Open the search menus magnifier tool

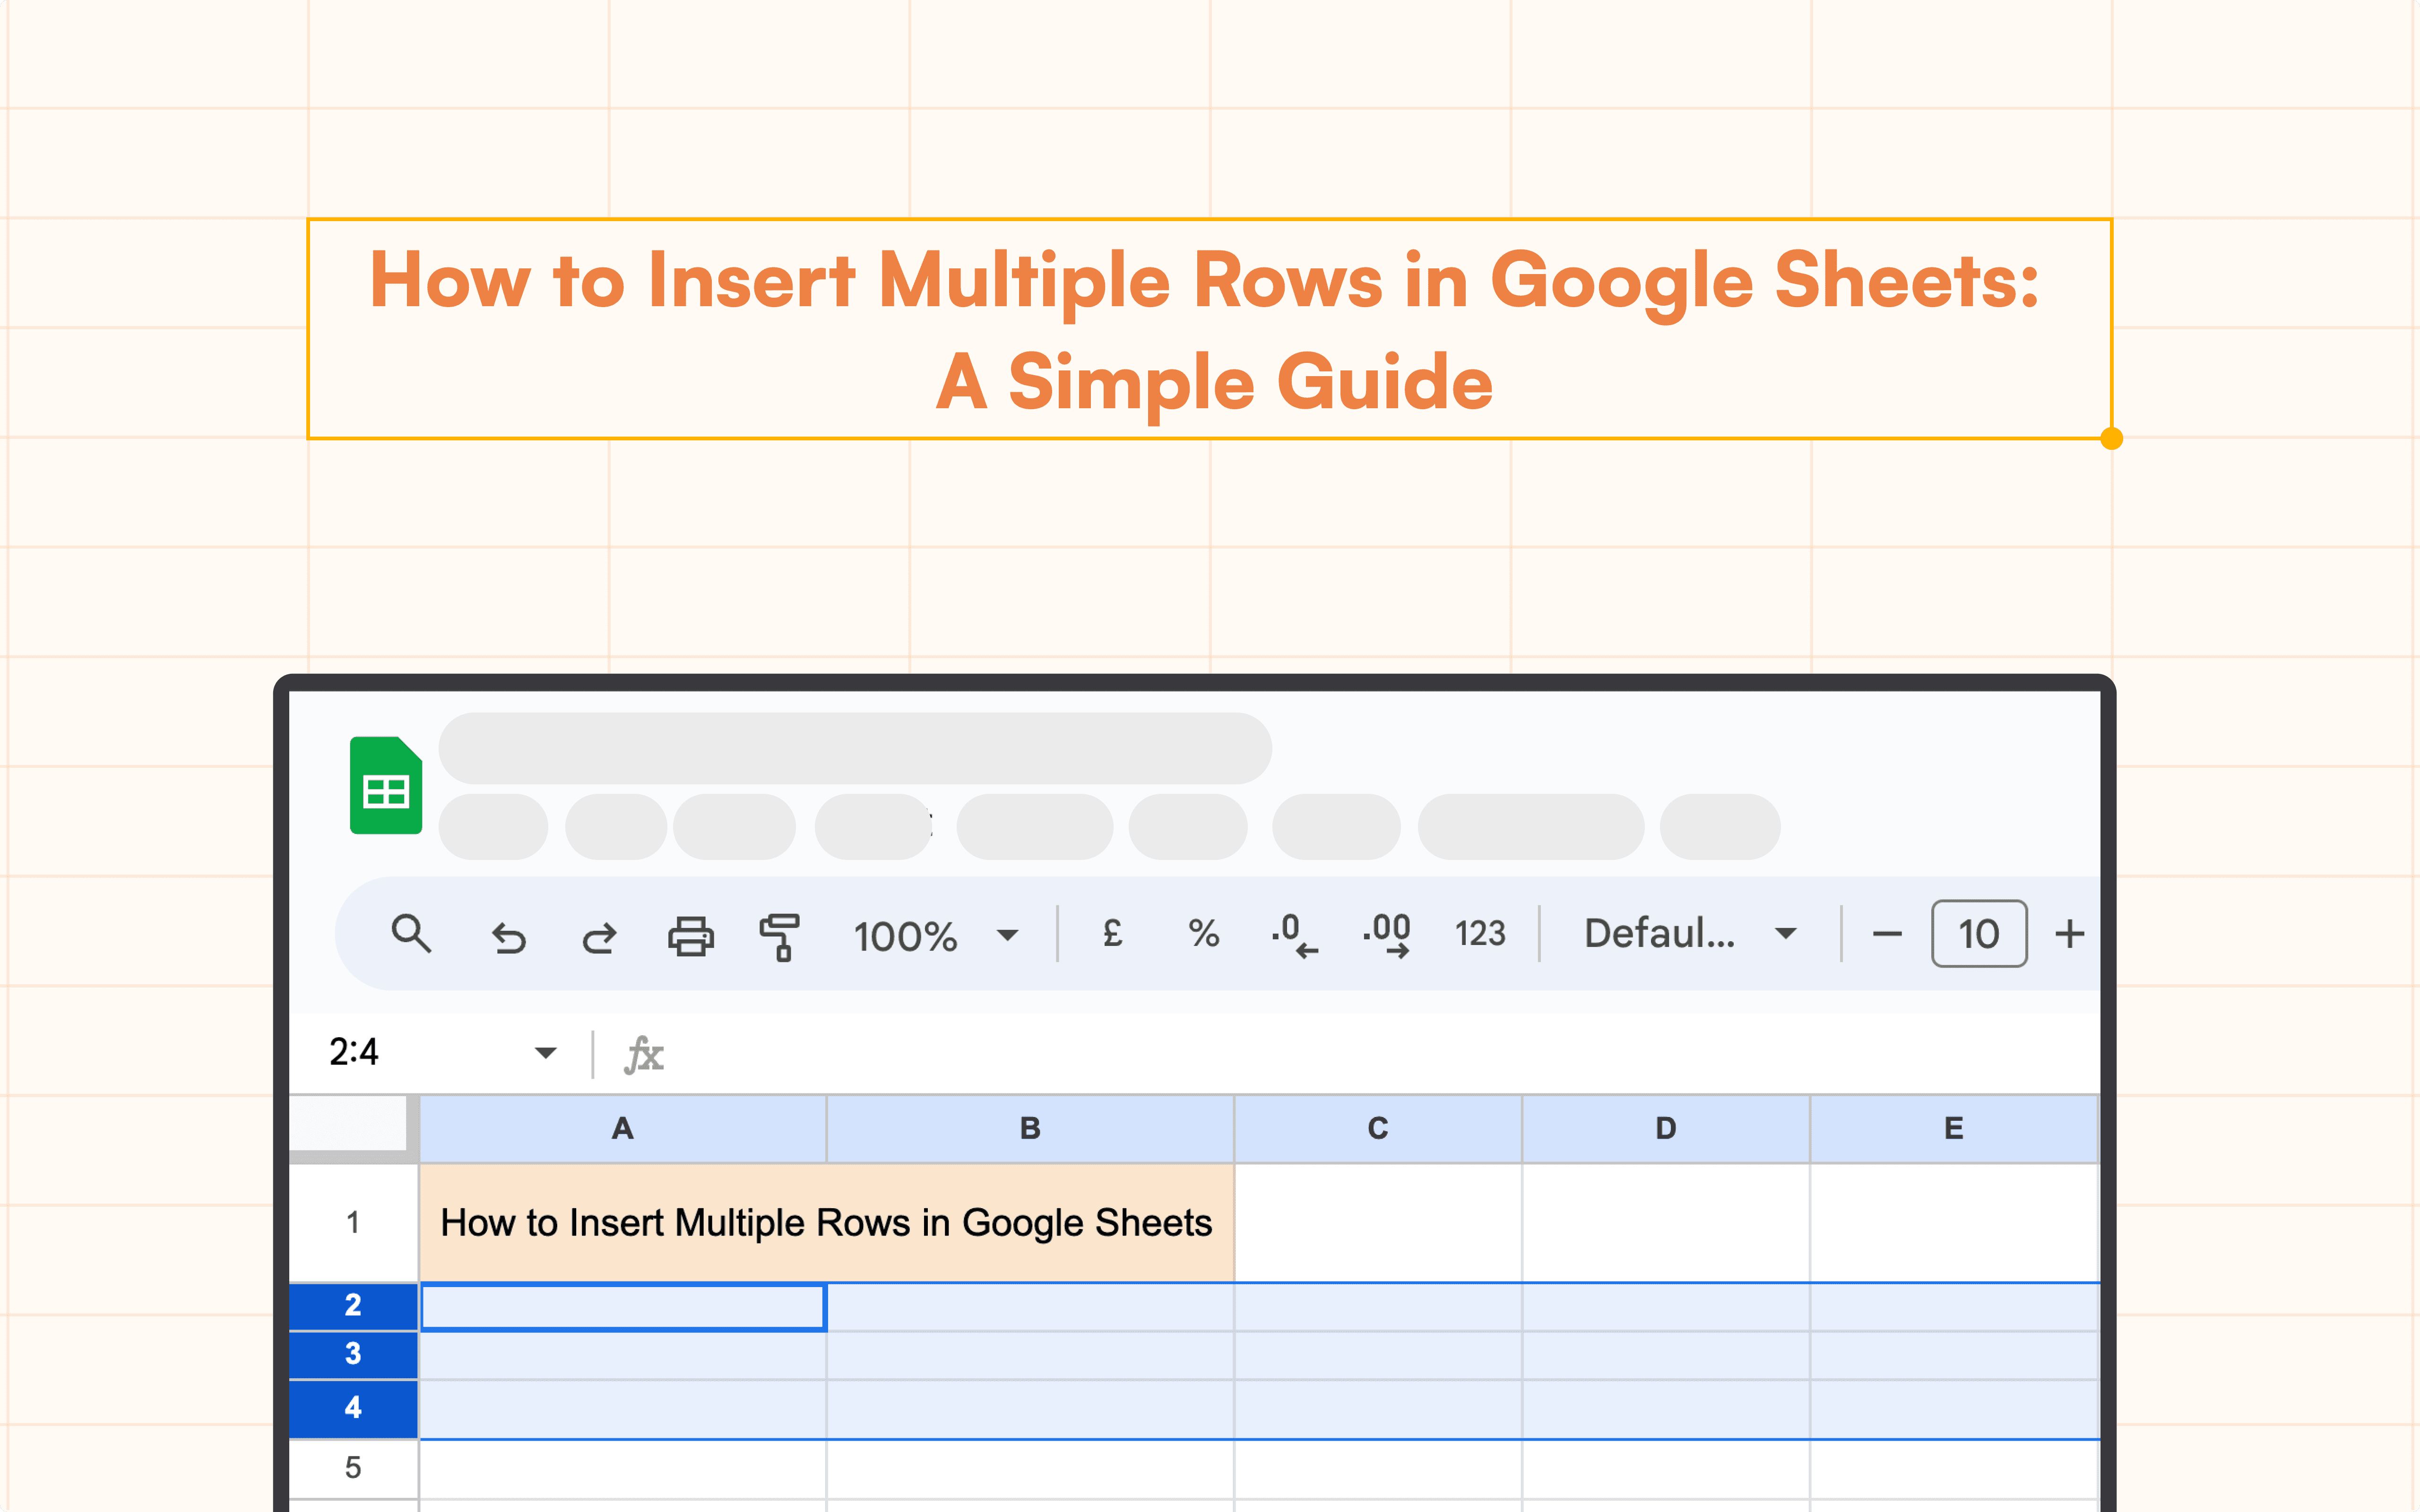[x=411, y=934]
